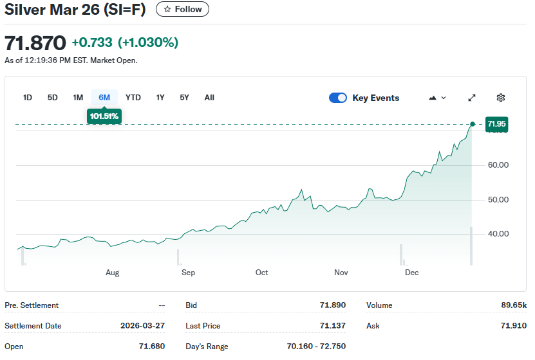This screenshot has height=360, width=535.
Task: Click the 71.870 current price
Action: [35, 43]
